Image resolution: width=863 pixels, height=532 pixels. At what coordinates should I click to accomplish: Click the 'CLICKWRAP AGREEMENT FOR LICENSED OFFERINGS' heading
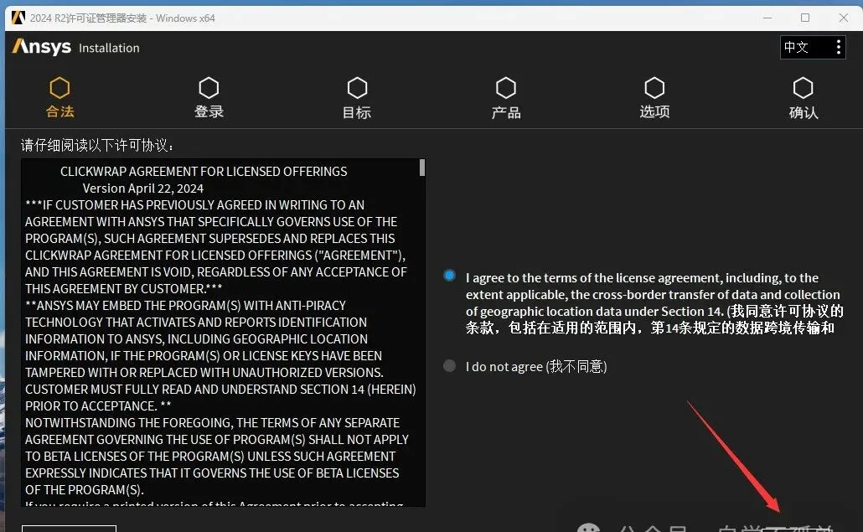click(x=204, y=171)
